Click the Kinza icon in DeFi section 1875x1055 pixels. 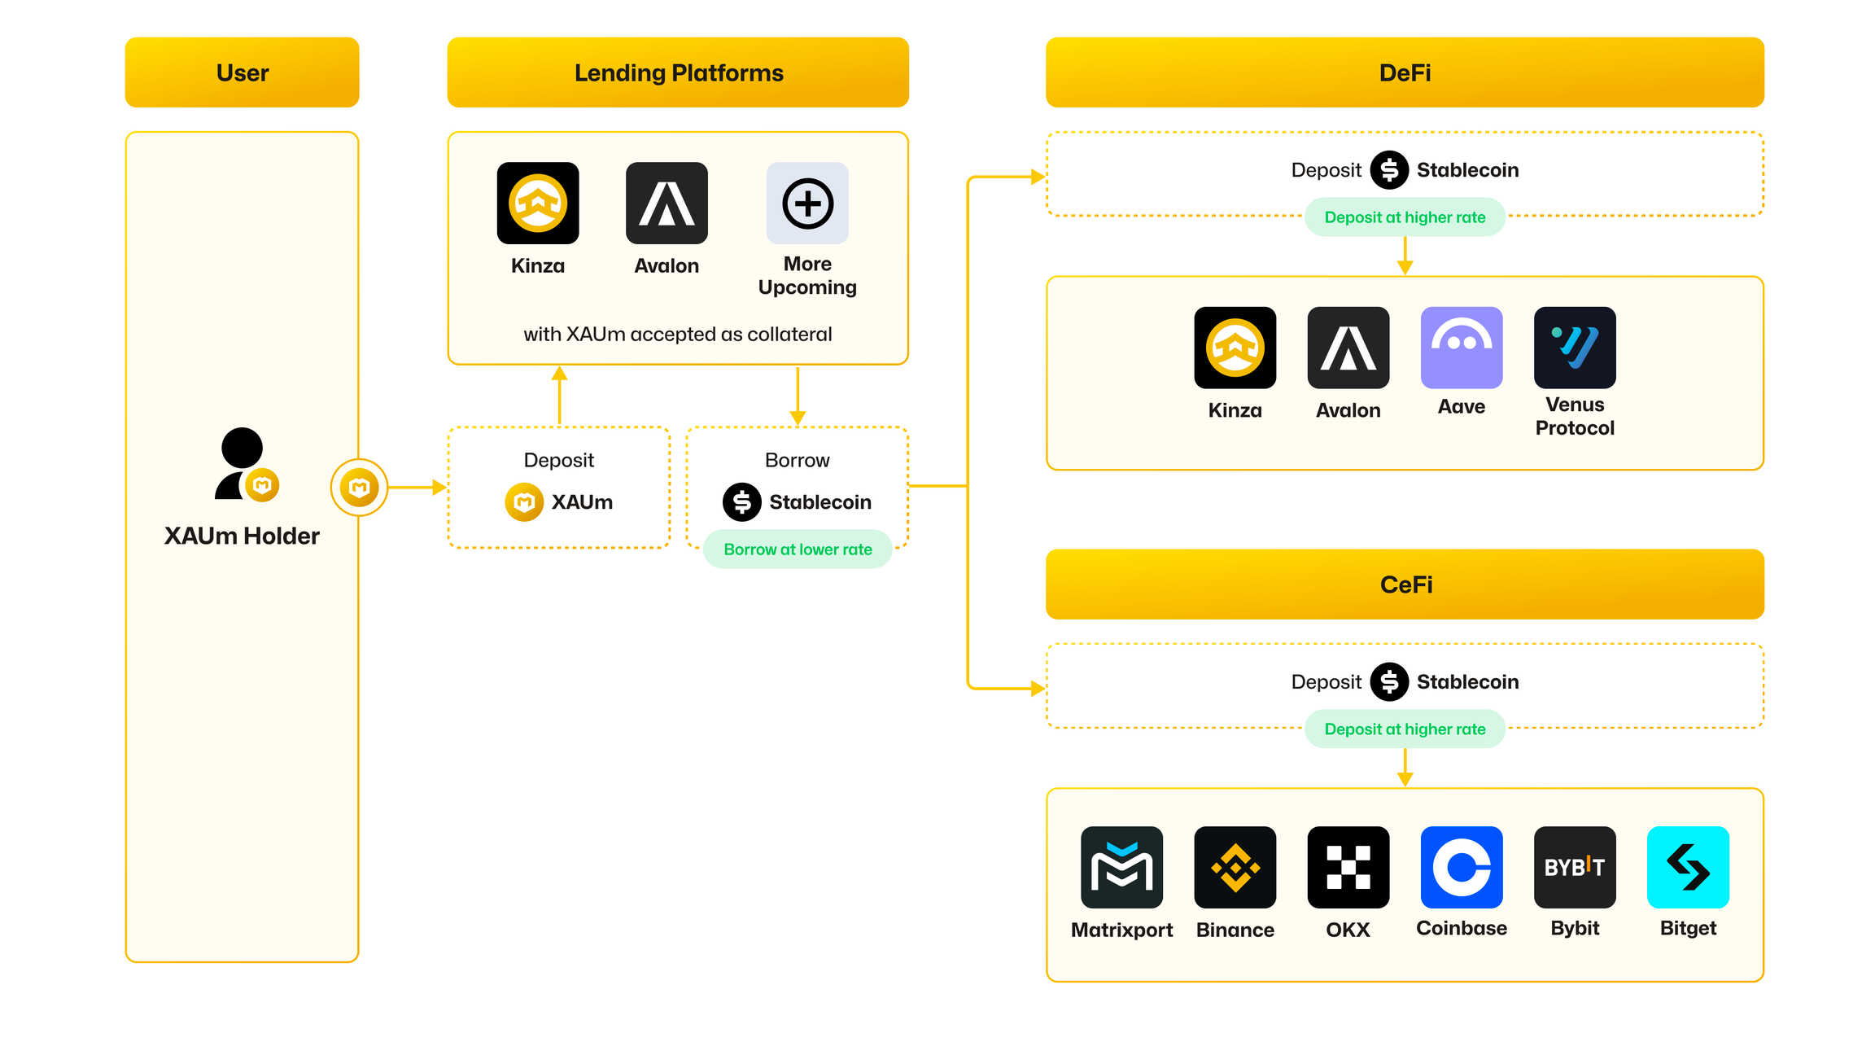coord(1235,348)
